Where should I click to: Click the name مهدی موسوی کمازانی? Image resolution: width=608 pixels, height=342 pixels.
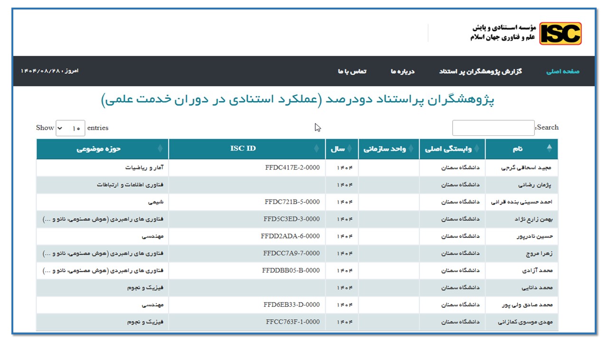(x=525, y=322)
